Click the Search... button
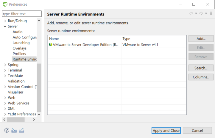Image resolution: width=215 pixels, height=138 pixels. point(201,68)
